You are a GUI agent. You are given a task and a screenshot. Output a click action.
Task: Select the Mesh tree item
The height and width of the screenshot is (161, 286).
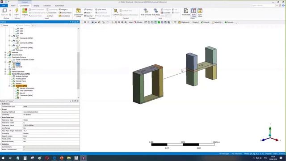(13, 69)
